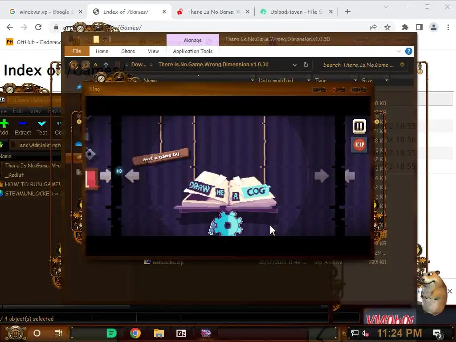
Task: Refresh the Explorer folder view
Action: (x=305, y=65)
